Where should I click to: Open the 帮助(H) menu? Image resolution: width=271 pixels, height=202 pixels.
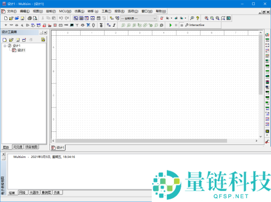tap(161, 11)
